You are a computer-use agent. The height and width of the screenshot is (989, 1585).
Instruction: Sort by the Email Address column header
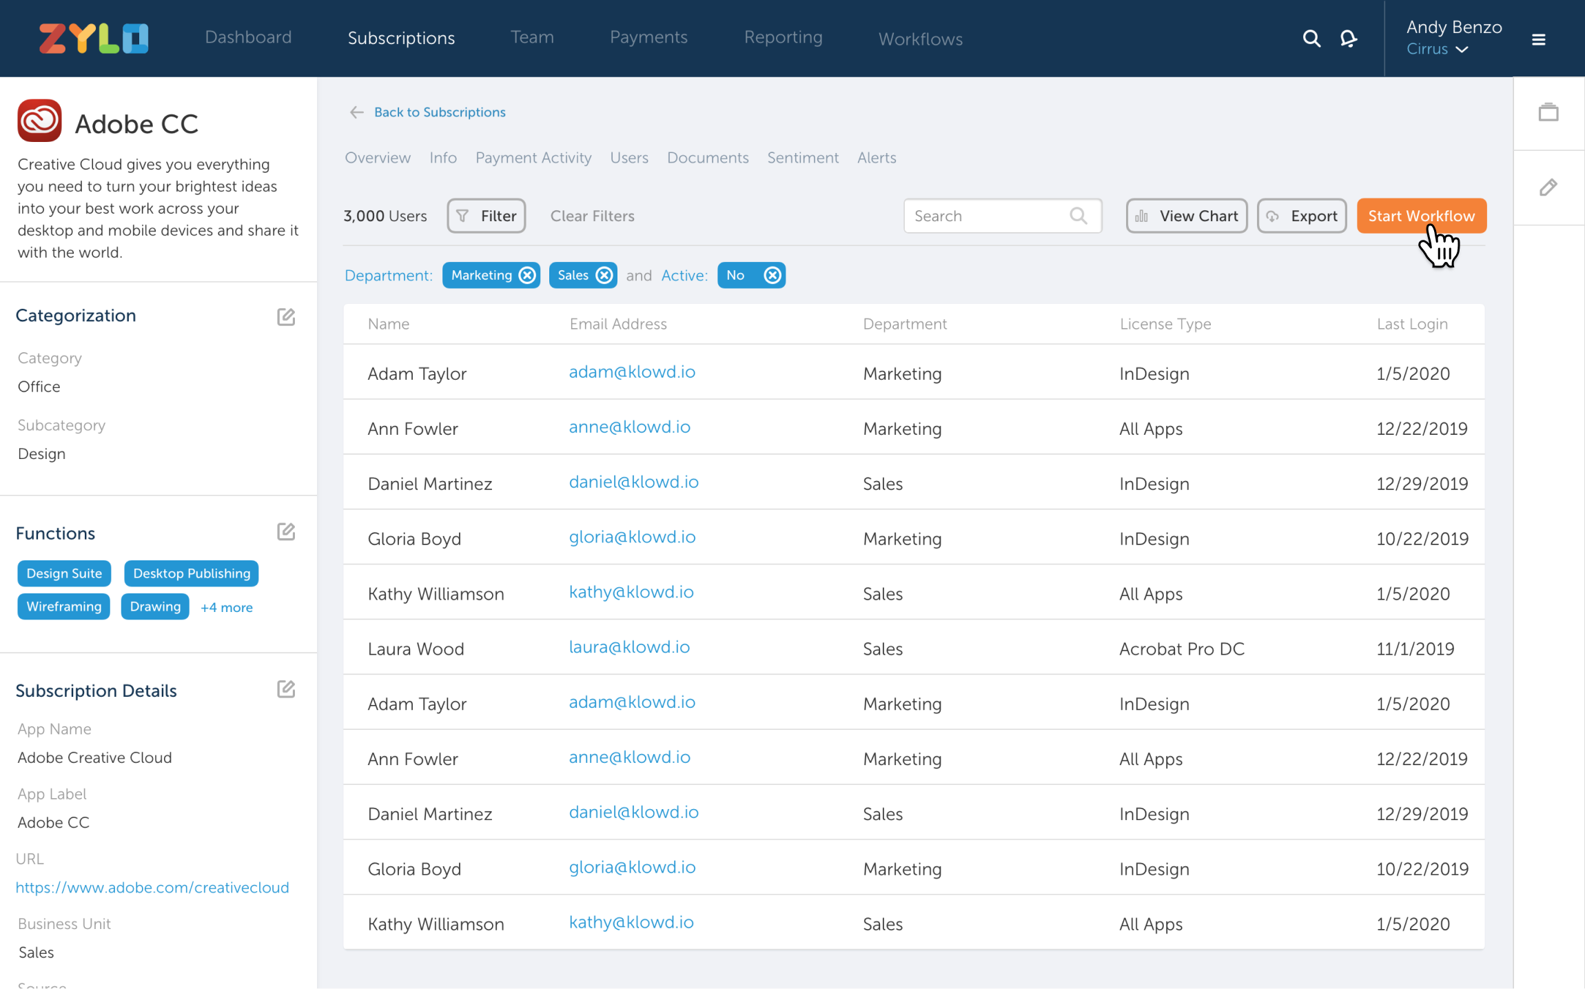pos(618,324)
